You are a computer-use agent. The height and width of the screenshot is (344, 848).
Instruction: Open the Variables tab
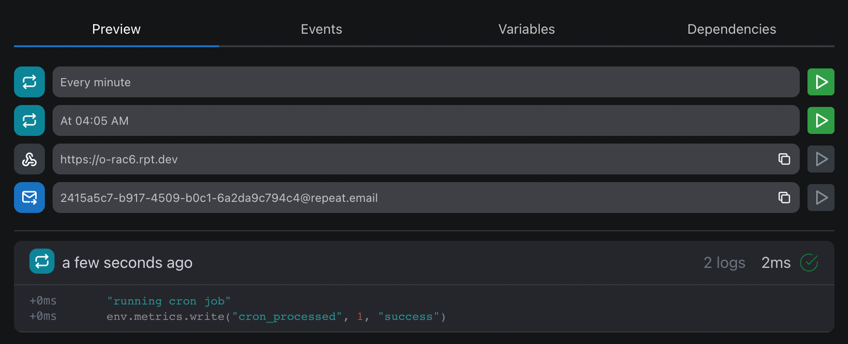(x=526, y=29)
